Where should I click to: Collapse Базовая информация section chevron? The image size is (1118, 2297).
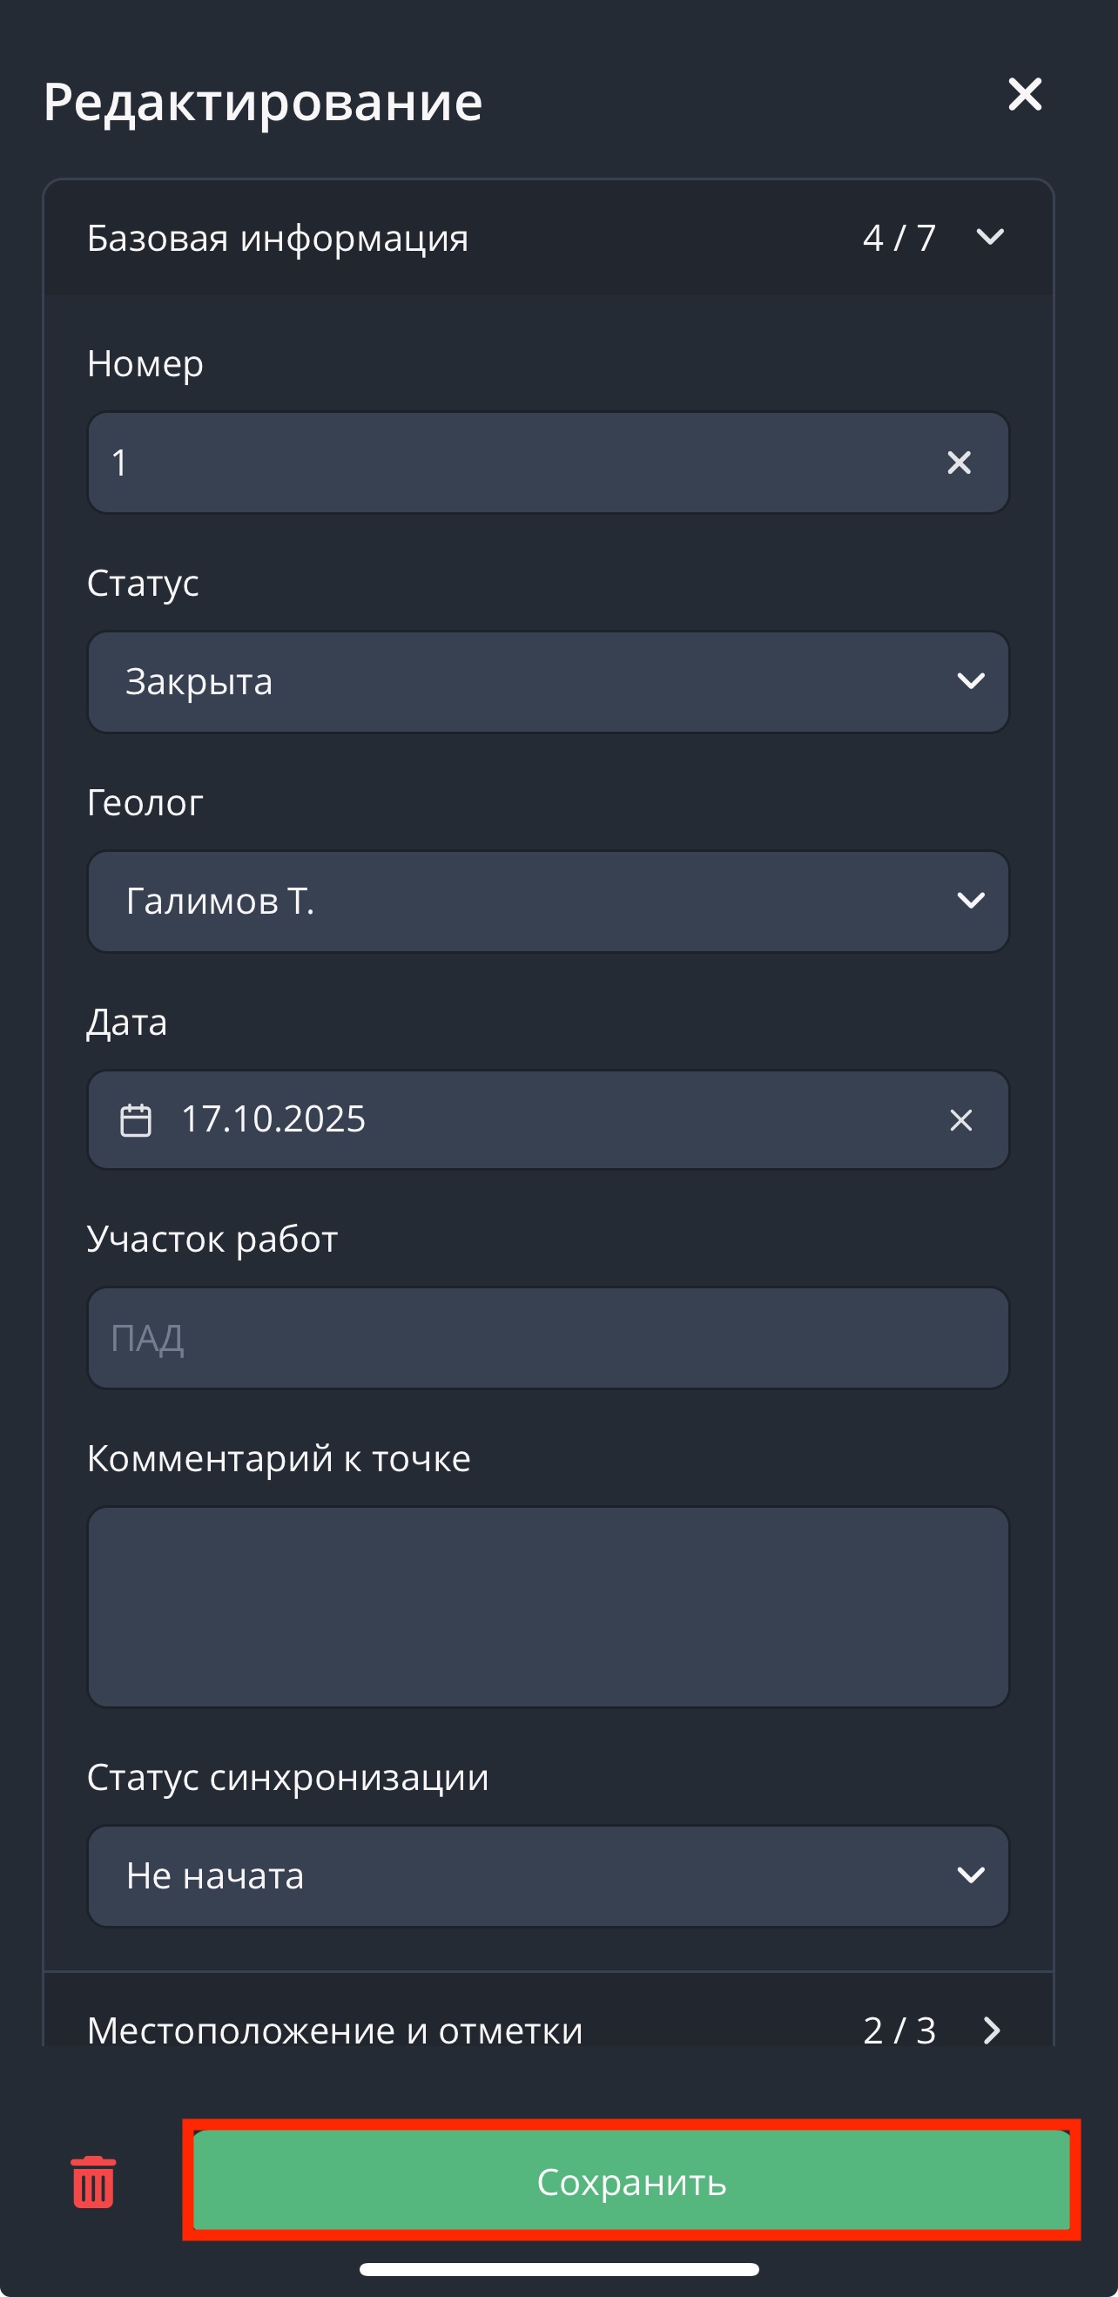[990, 237]
